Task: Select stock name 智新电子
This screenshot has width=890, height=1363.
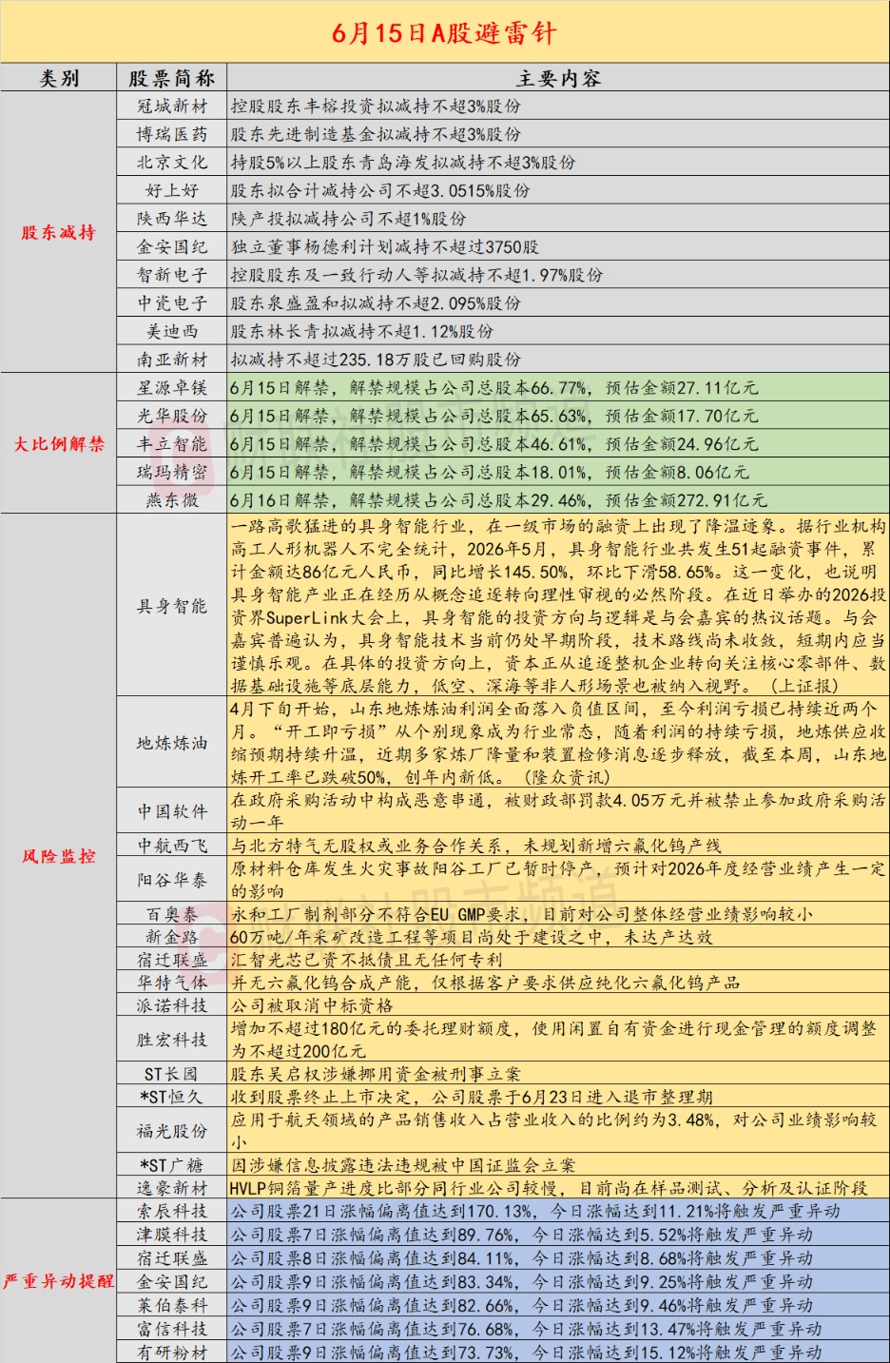Action: 172,275
